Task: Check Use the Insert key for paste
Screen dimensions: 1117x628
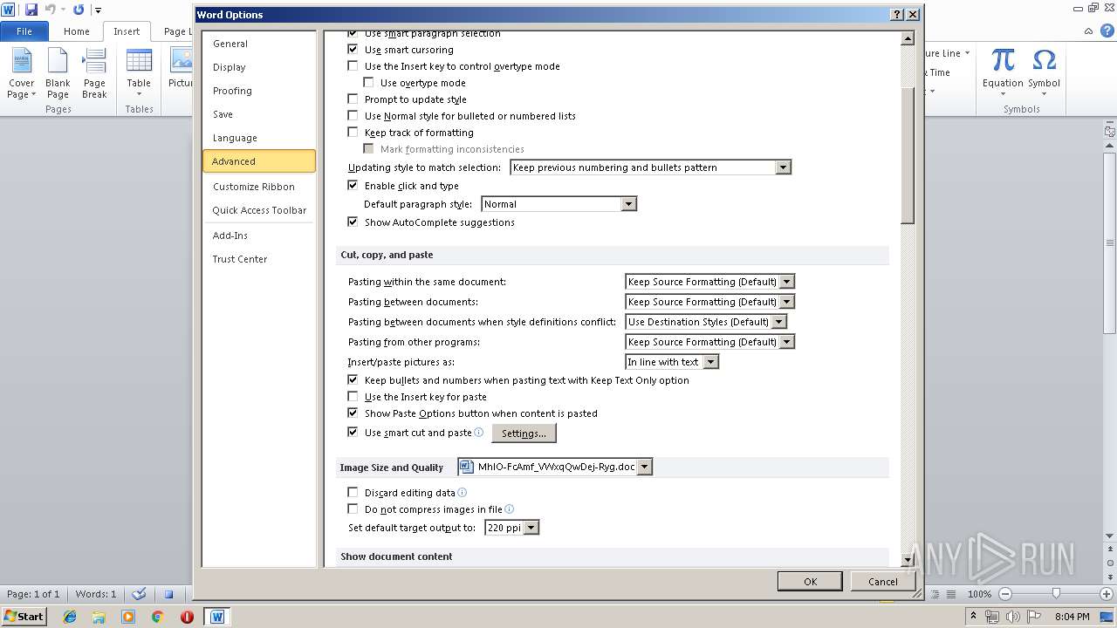Action: click(353, 397)
